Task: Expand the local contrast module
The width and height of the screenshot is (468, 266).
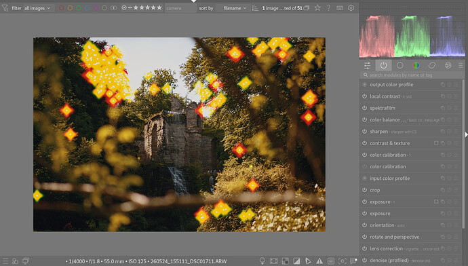Action: click(x=385, y=96)
